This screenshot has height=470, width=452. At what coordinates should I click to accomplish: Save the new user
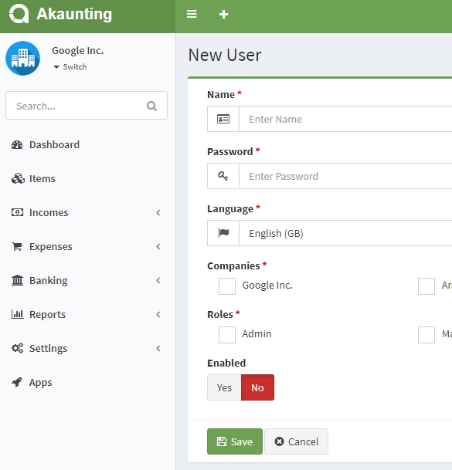(x=235, y=441)
